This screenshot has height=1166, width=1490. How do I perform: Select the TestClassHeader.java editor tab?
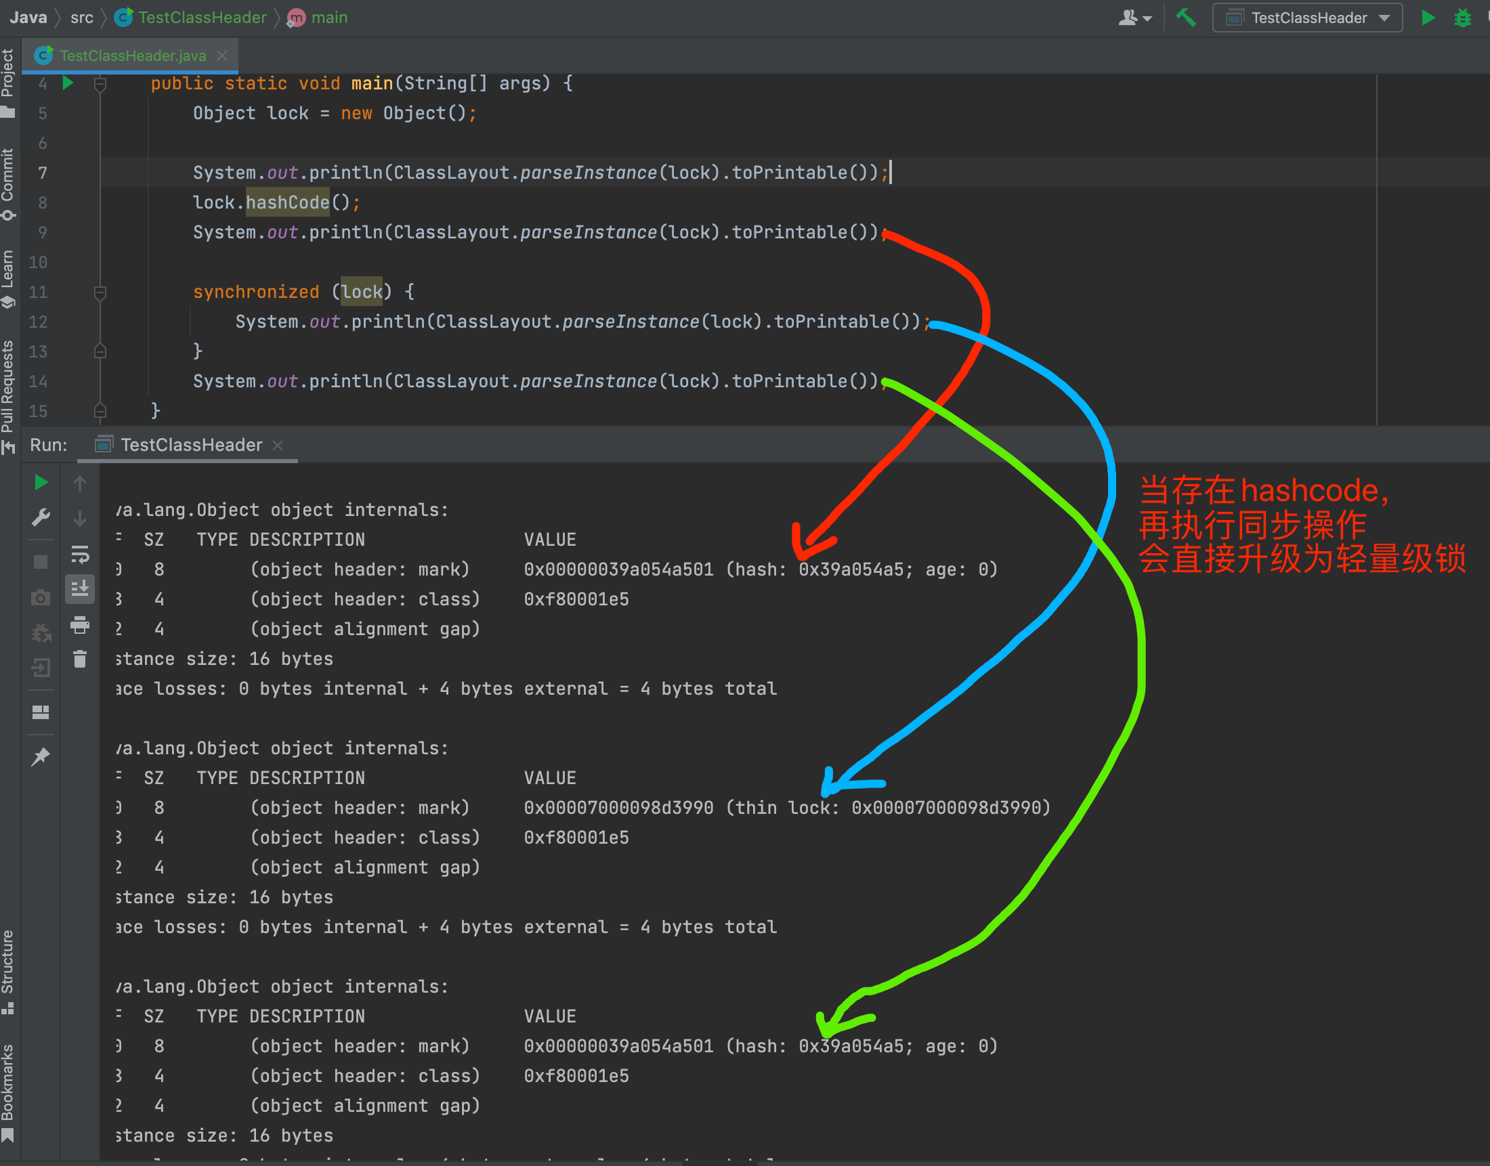[x=133, y=56]
